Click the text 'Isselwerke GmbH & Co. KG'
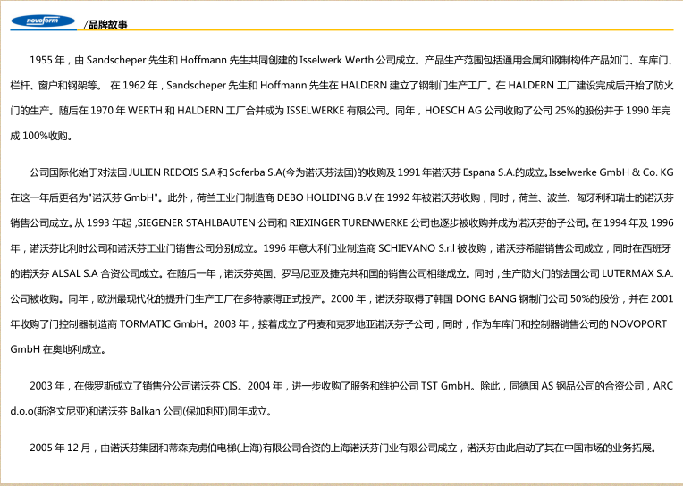This screenshot has height=486, width=683. point(611,172)
